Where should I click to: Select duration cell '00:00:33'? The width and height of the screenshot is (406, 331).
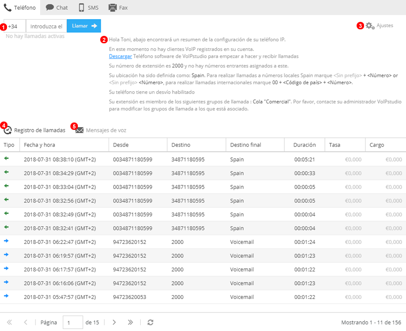pyautogui.click(x=304, y=173)
